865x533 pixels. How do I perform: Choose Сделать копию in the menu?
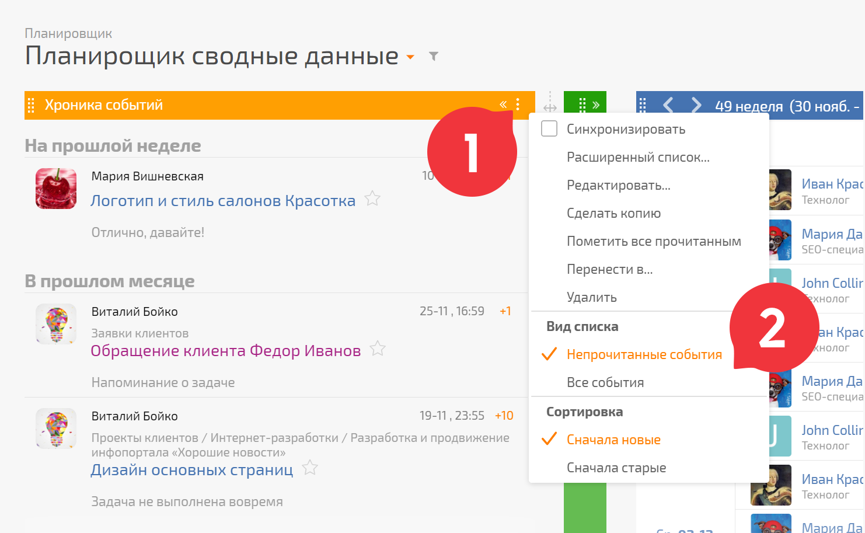(x=613, y=213)
